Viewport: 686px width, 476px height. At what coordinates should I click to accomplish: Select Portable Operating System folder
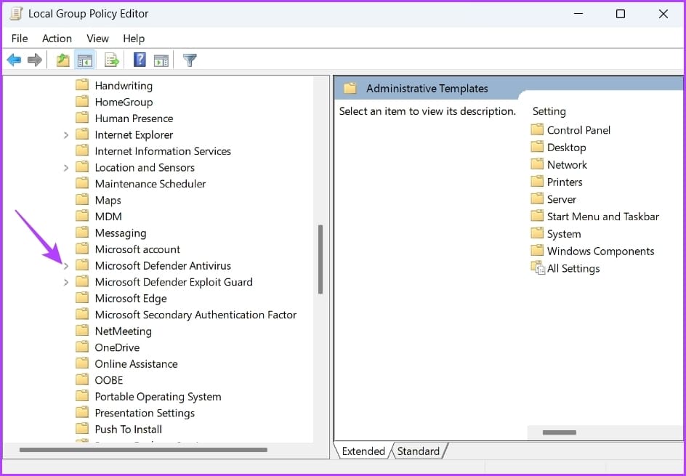click(x=158, y=396)
